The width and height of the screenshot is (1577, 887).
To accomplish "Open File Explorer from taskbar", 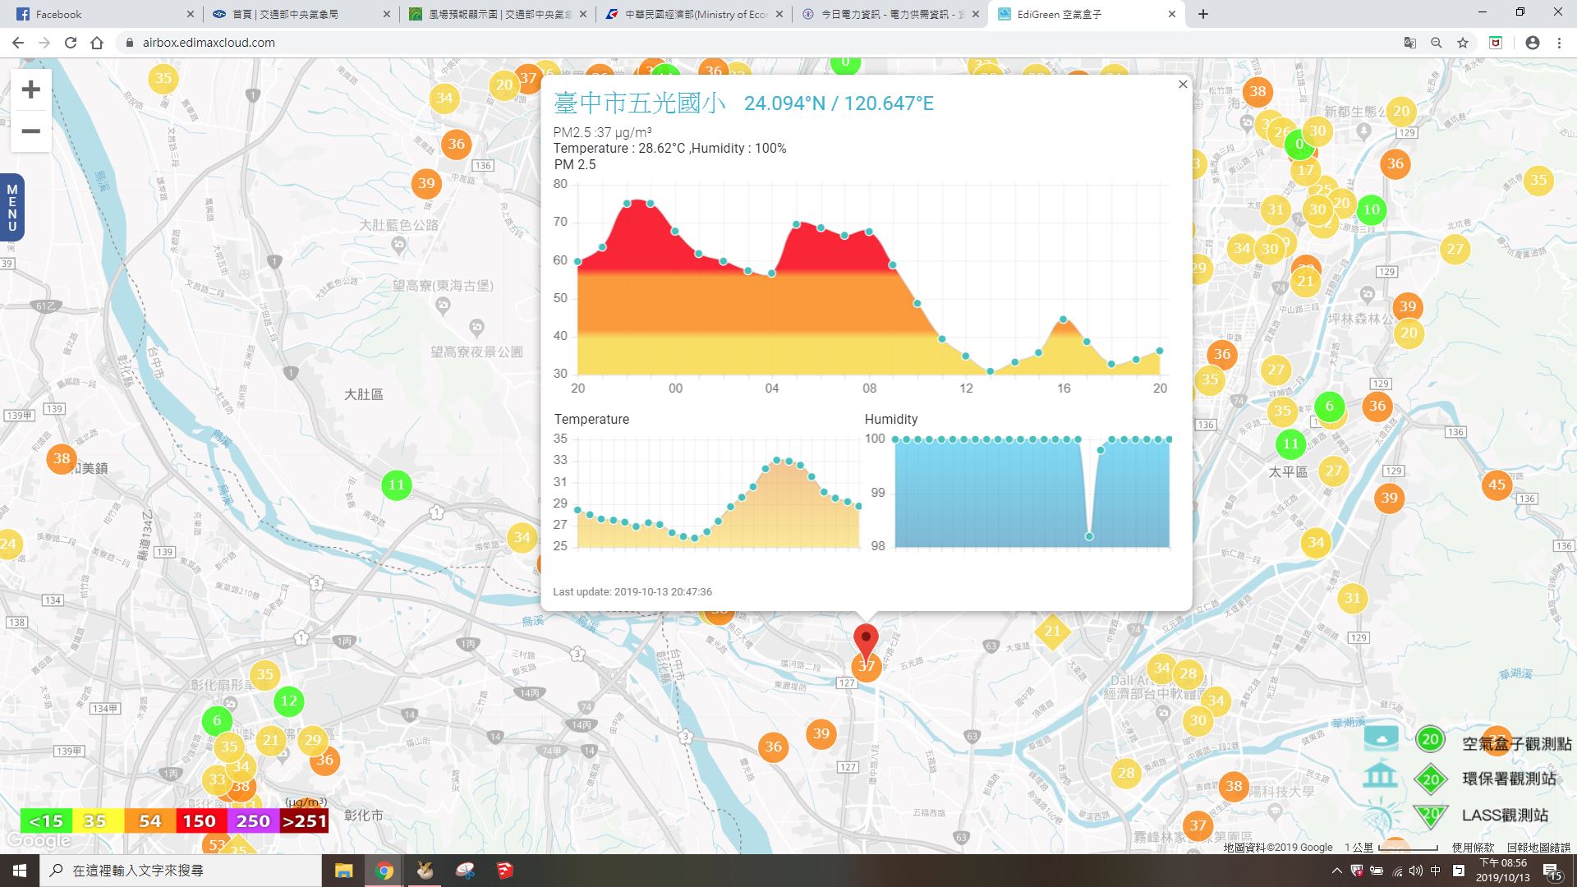I will pyautogui.click(x=343, y=871).
